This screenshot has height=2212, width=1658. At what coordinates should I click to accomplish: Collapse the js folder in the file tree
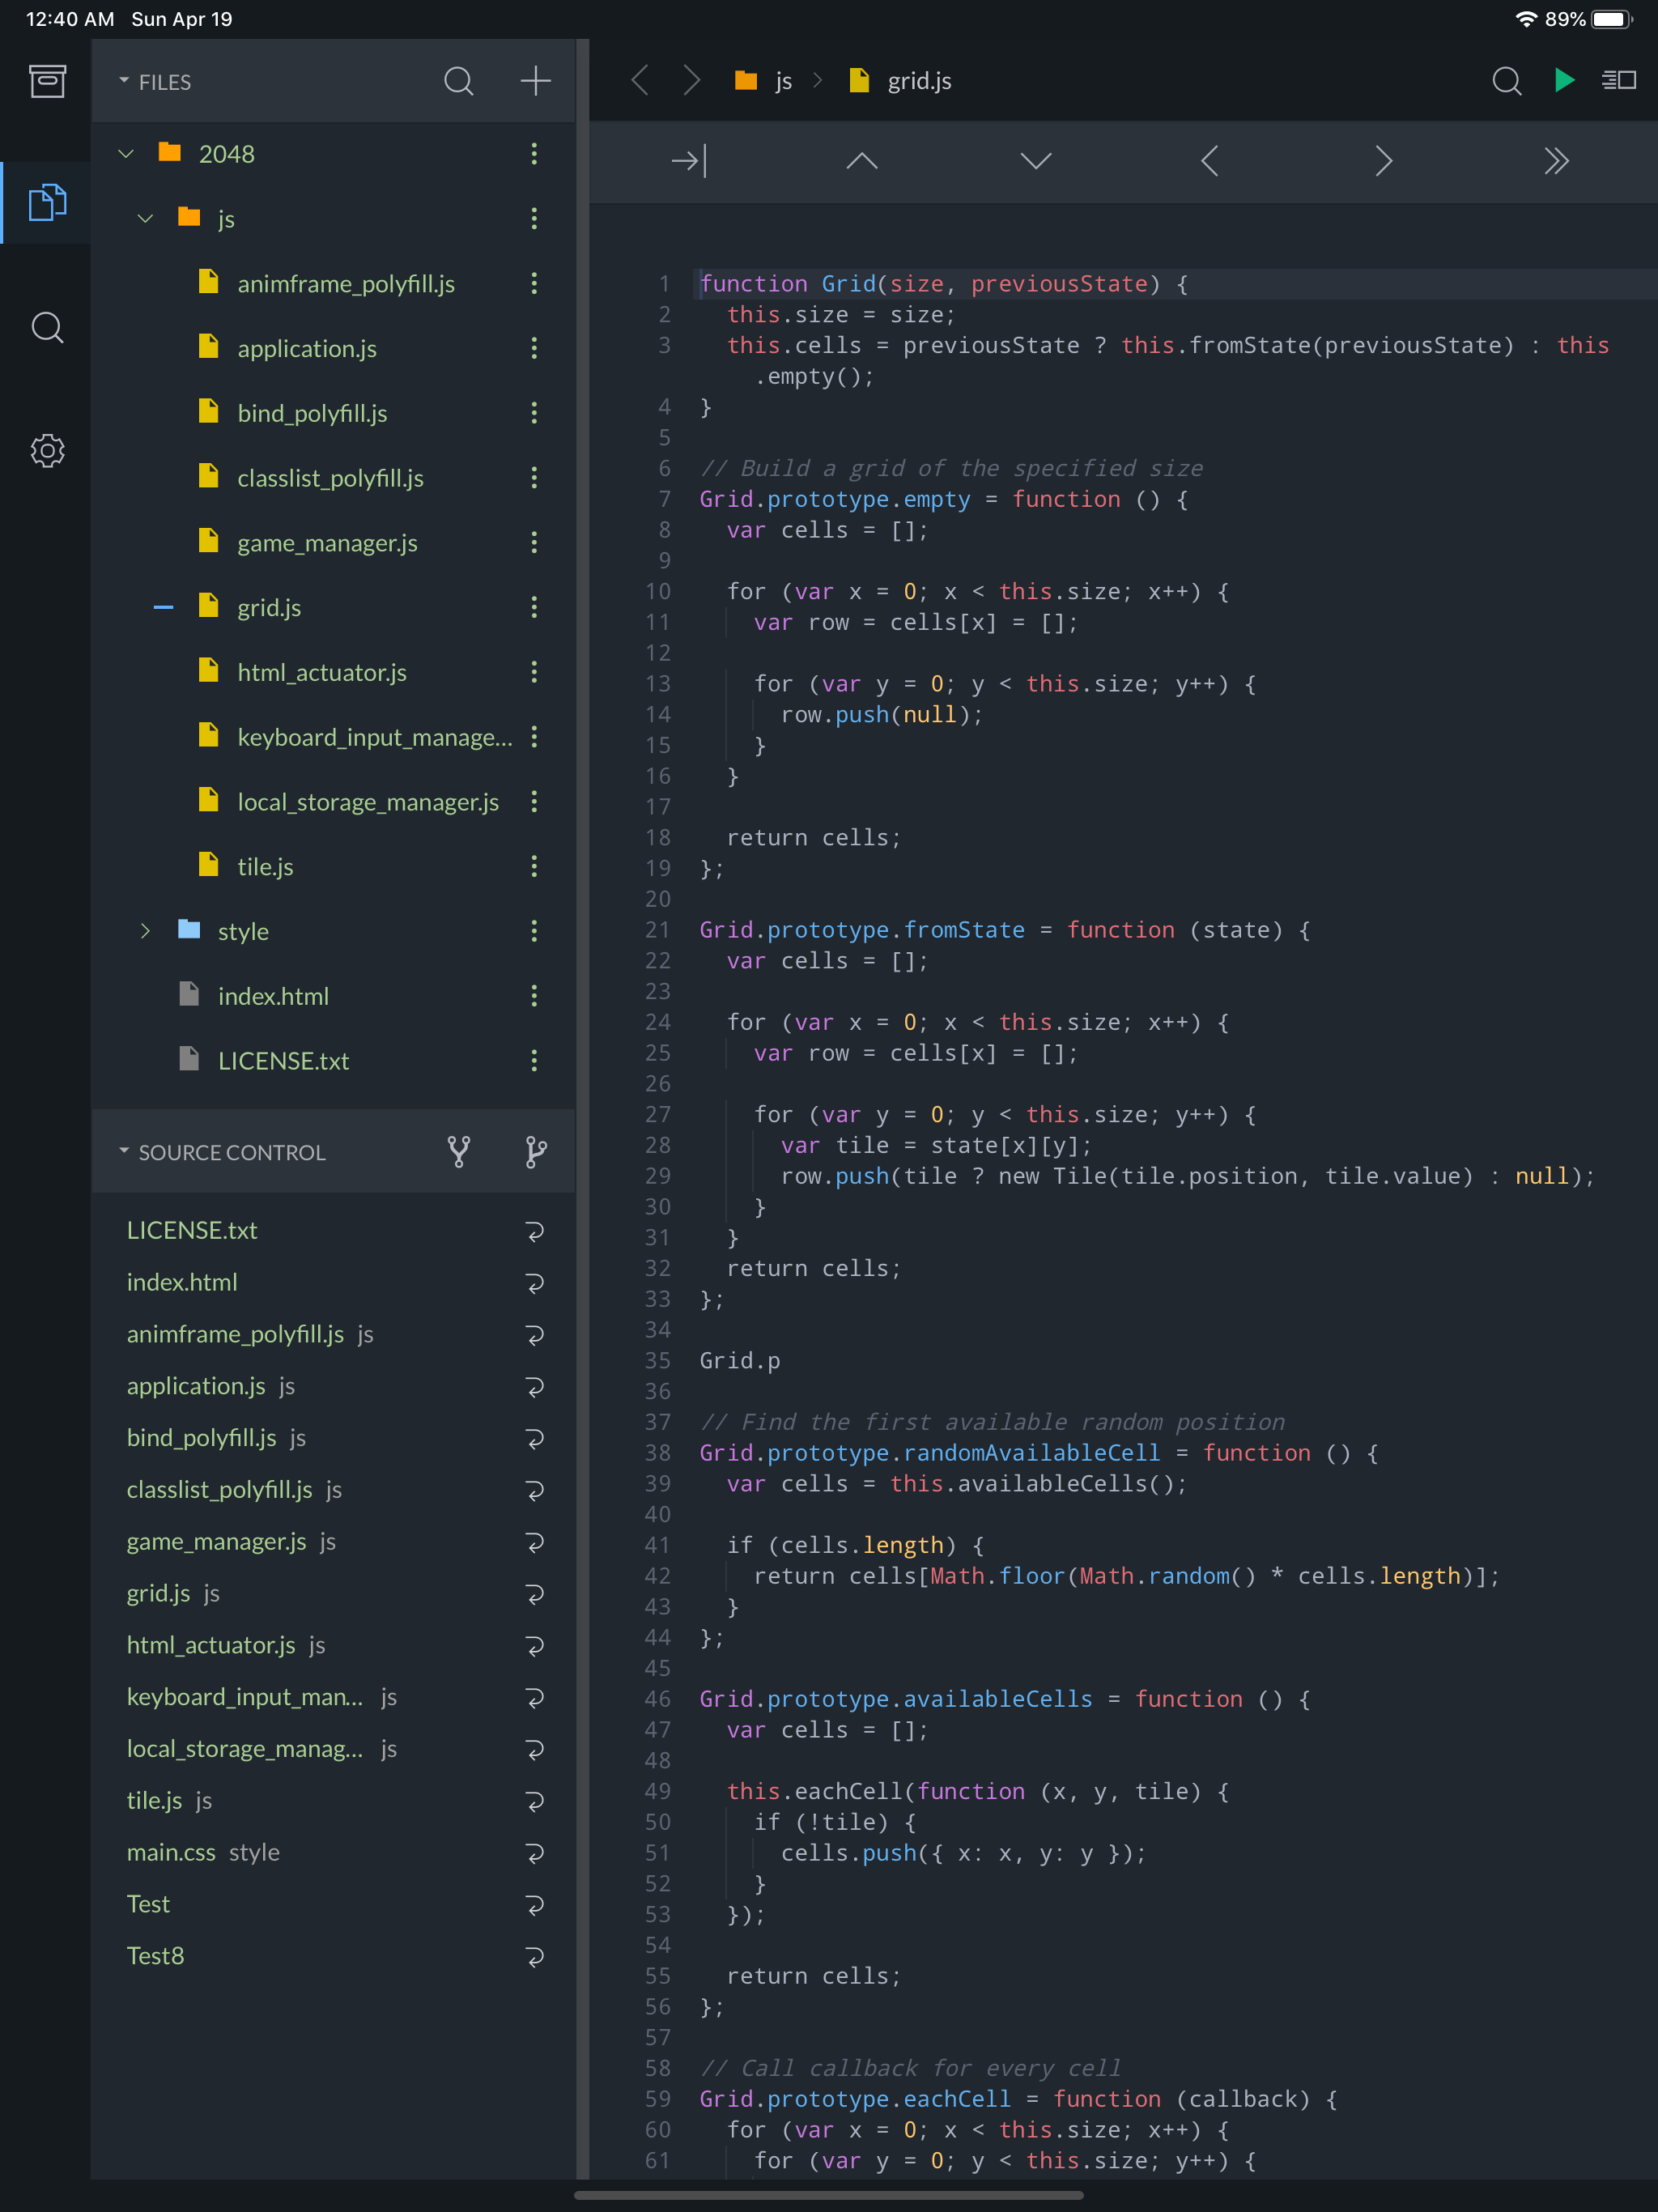[x=146, y=219]
